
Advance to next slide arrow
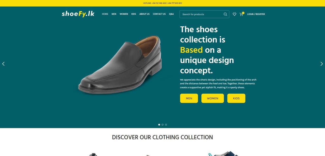(x=322, y=64)
